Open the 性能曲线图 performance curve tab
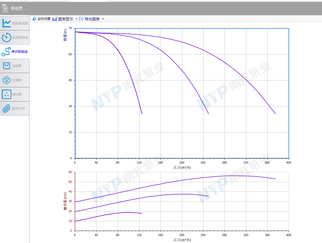The height and width of the screenshot is (243, 322). (15, 23)
